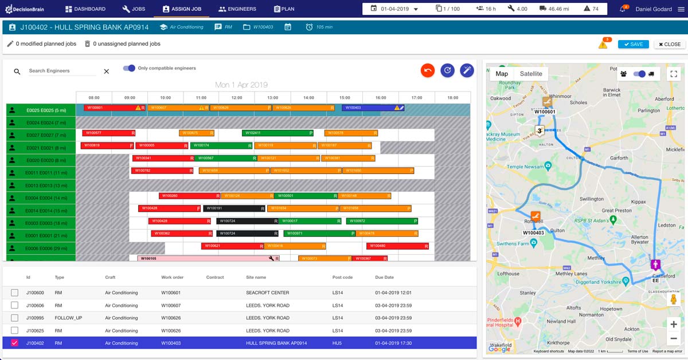Click the red W100601 job bar for E0025
Screen dimensions: 688x360
click(115, 108)
